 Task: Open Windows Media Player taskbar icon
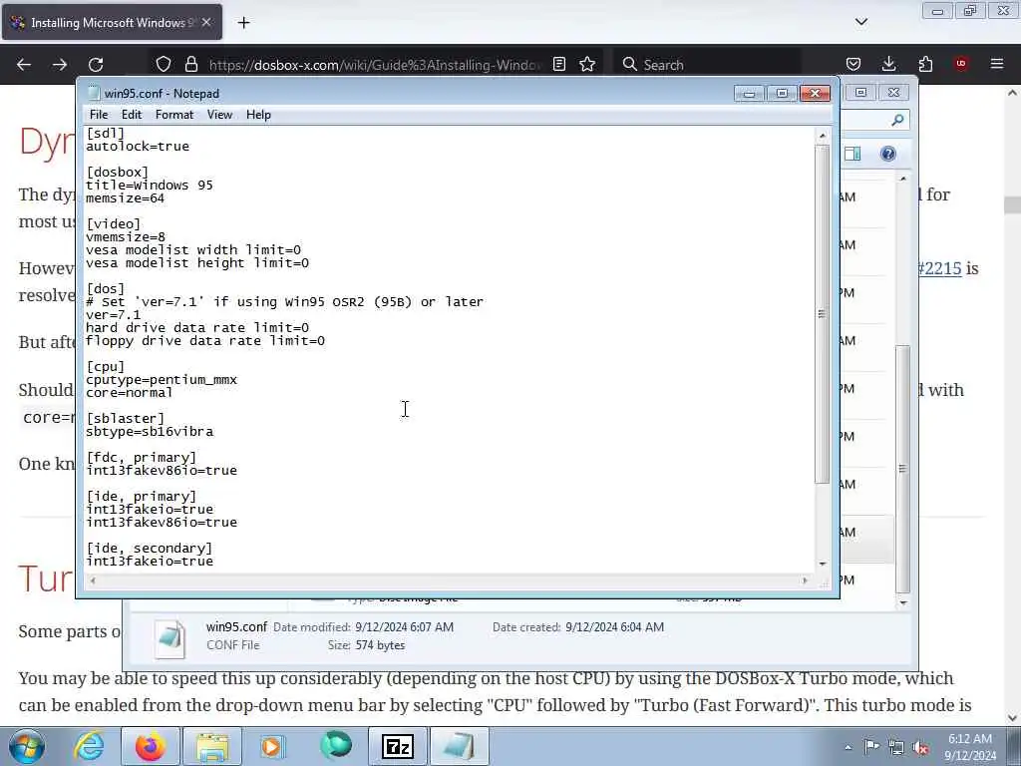coord(273,746)
